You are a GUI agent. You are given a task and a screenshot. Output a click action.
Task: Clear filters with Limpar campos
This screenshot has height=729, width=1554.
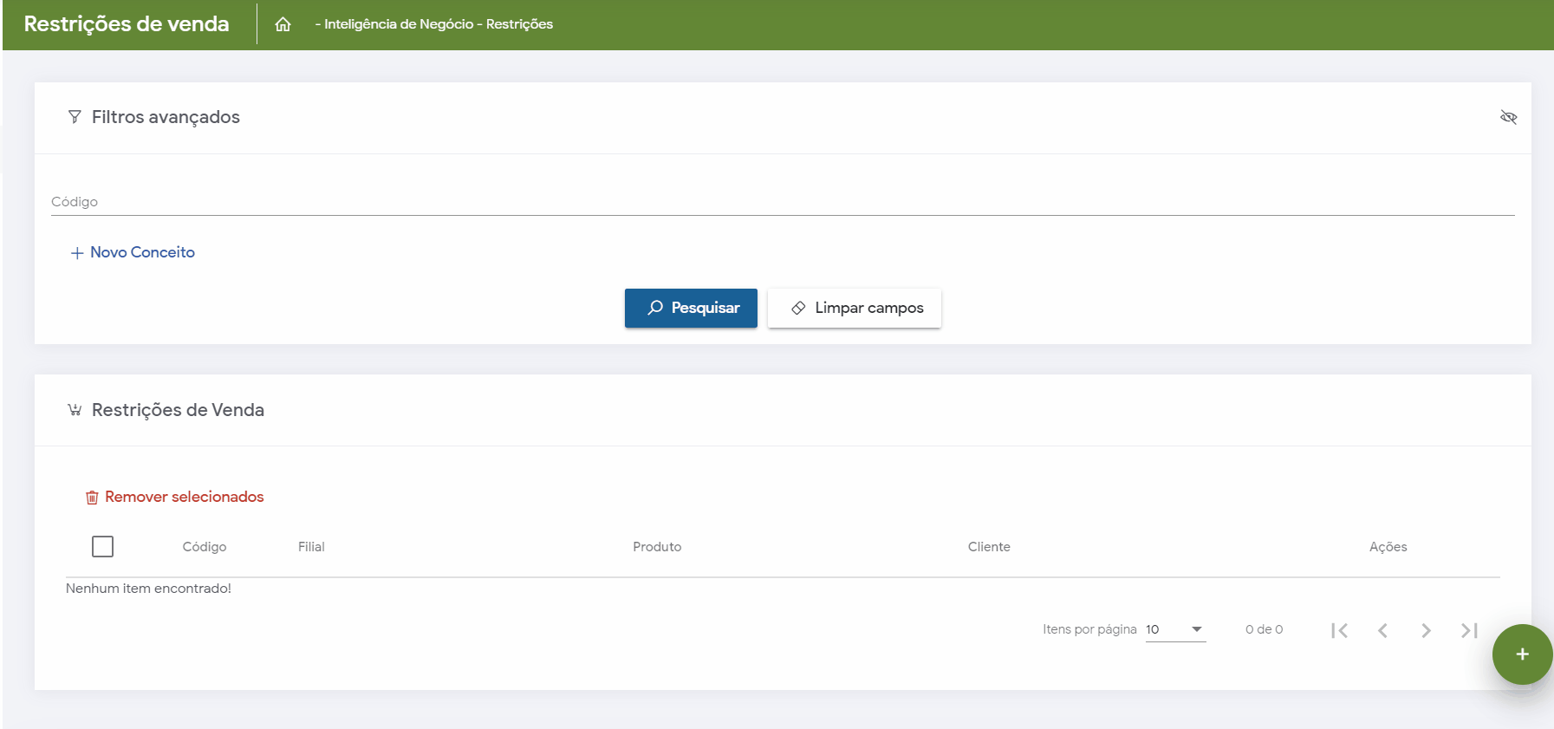pyautogui.click(x=855, y=308)
